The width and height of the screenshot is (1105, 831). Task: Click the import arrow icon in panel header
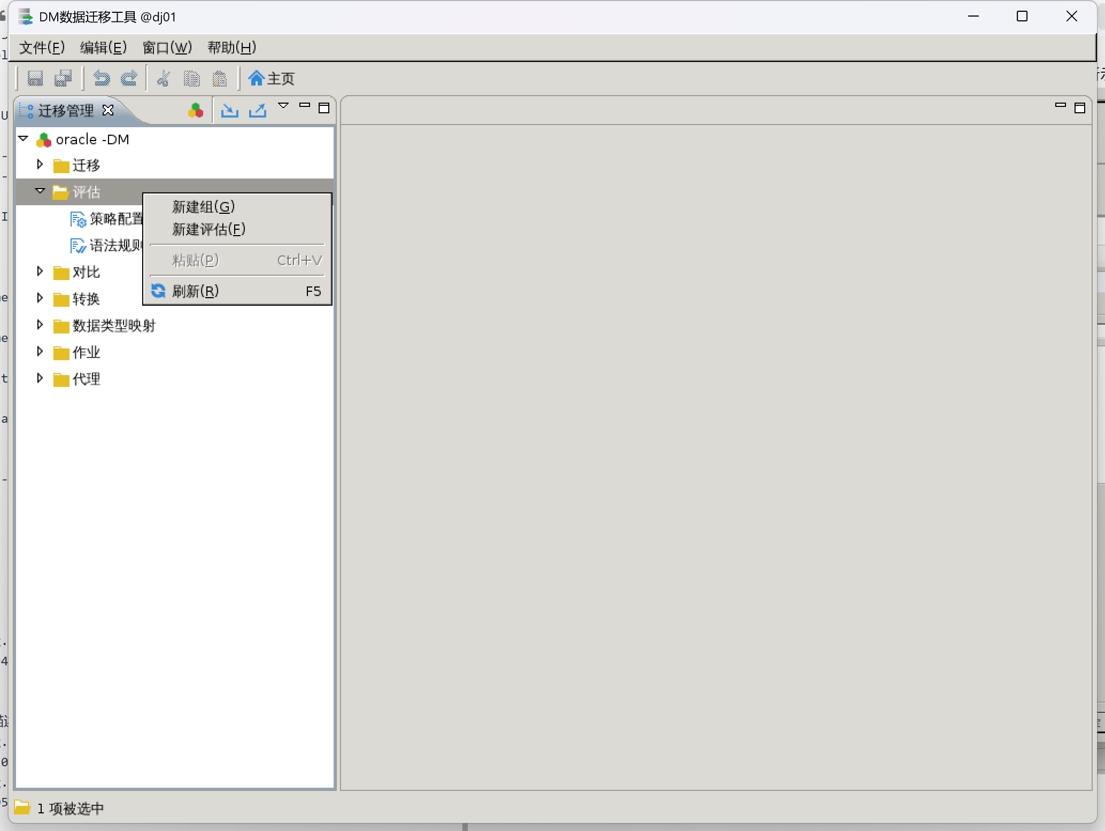(230, 111)
